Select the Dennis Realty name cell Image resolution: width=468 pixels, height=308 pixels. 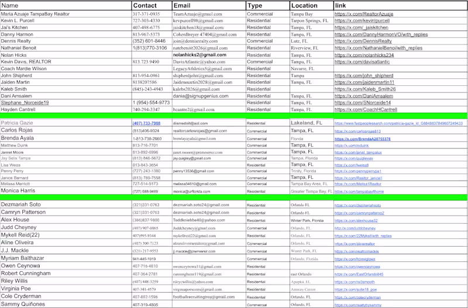click(x=66, y=41)
